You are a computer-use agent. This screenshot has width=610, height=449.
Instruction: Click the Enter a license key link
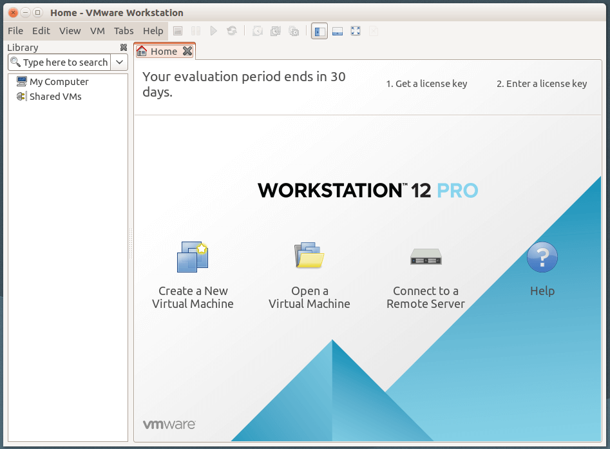coord(542,84)
